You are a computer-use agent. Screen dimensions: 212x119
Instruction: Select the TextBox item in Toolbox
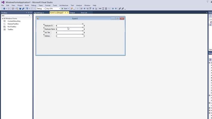(x=10, y=29)
